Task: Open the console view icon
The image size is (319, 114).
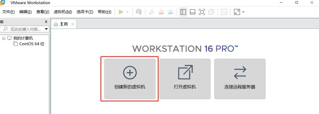Action: coord(224,12)
